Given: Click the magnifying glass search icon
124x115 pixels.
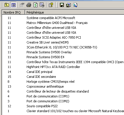Looking at the screenshot, I should 75,5.
